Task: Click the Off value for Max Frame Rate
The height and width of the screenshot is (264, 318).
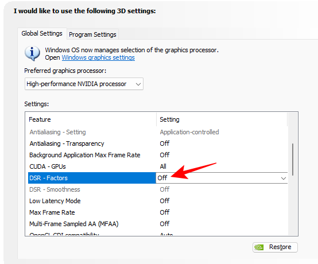Action: click(x=165, y=212)
